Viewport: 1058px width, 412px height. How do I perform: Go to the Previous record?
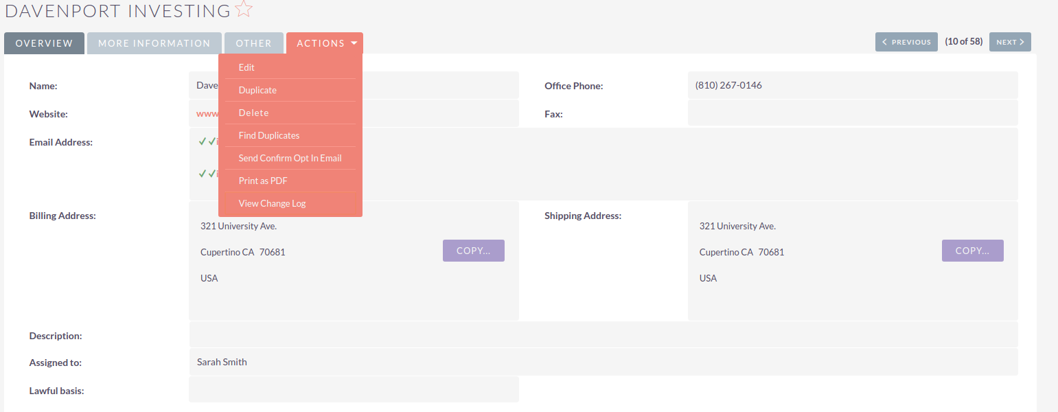tap(906, 42)
